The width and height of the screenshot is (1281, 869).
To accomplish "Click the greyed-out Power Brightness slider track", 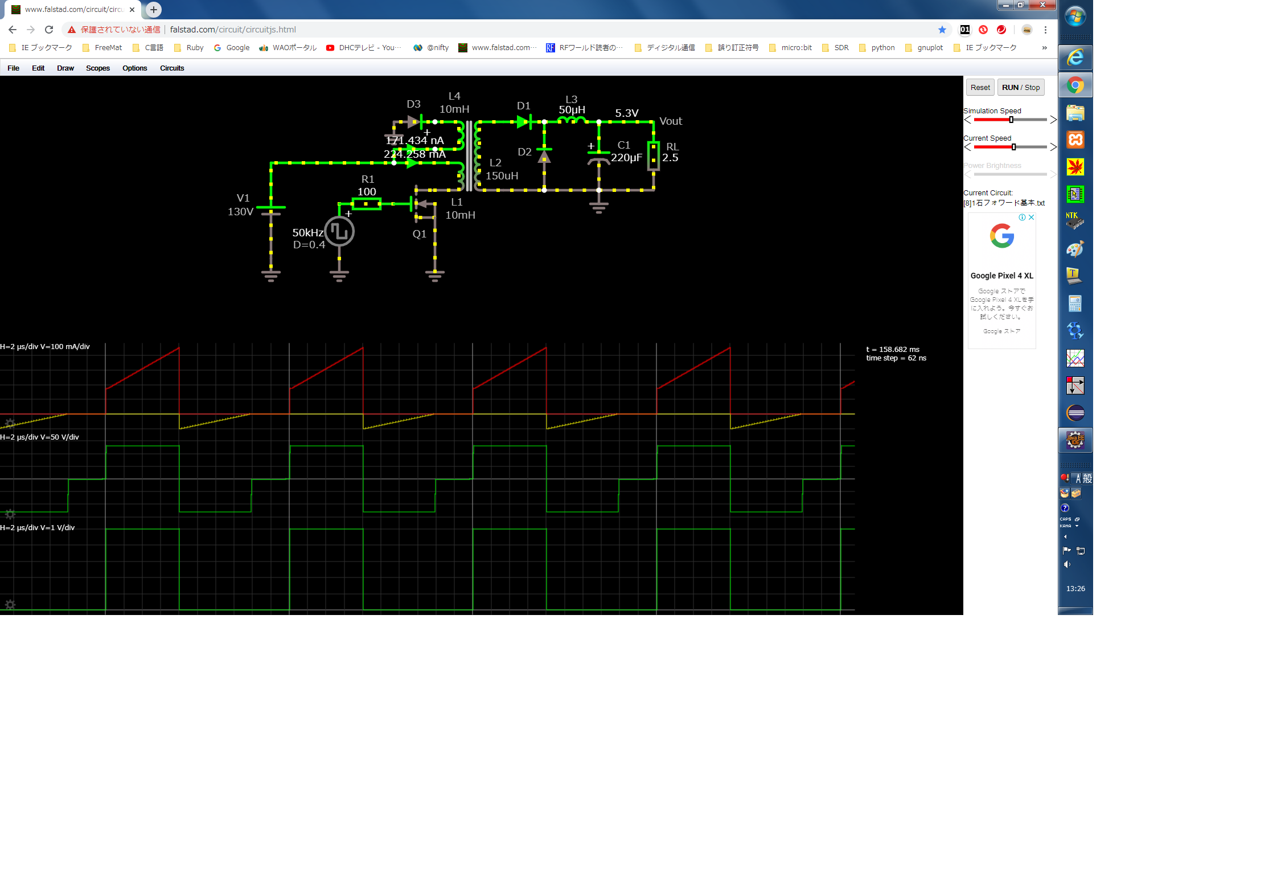I will [x=1010, y=175].
